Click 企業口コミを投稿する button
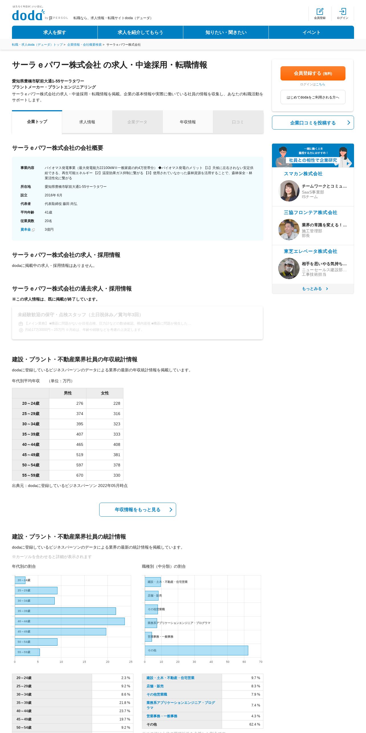Screen dimensions: 366x733 313,123
